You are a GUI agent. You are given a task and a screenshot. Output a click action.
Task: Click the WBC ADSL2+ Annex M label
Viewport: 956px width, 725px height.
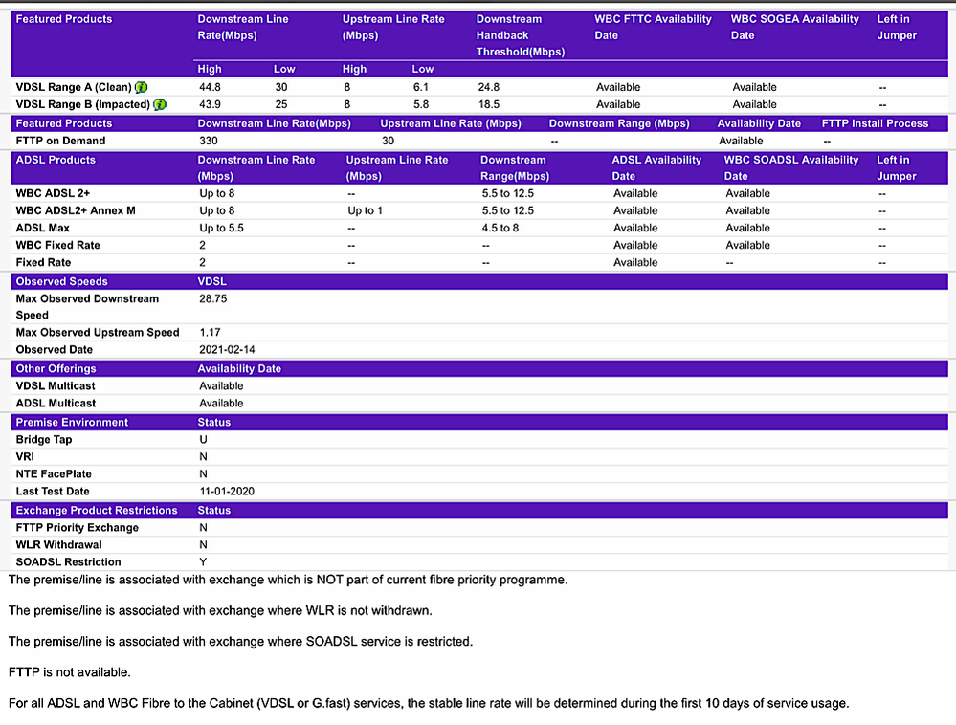point(76,210)
